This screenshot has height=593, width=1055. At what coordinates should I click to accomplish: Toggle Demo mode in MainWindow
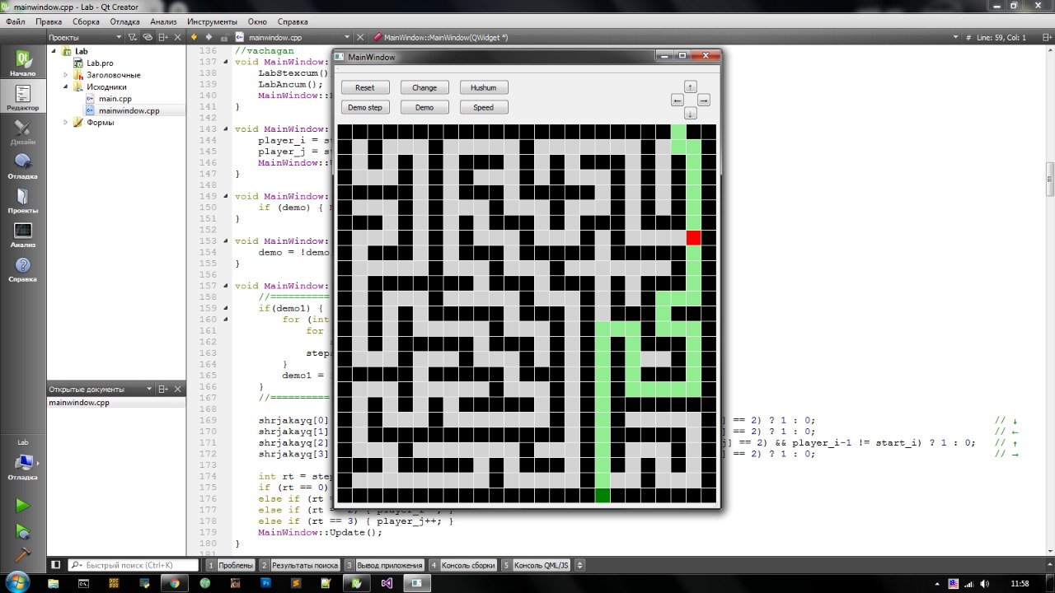[424, 107]
